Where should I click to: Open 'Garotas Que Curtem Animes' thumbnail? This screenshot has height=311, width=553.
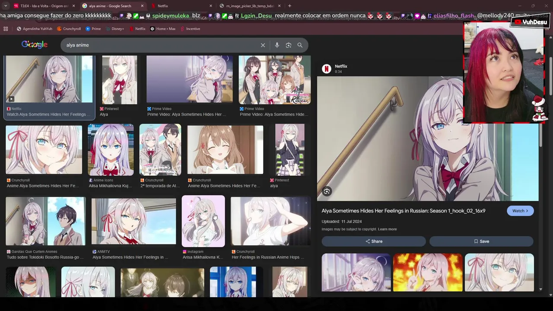(x=46, y=221)
